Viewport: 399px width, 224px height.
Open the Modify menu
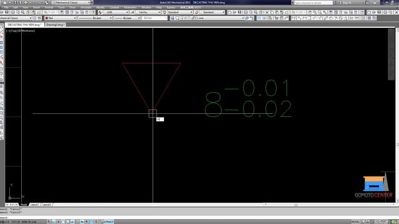pyautogui.click(x=100, y=7)
